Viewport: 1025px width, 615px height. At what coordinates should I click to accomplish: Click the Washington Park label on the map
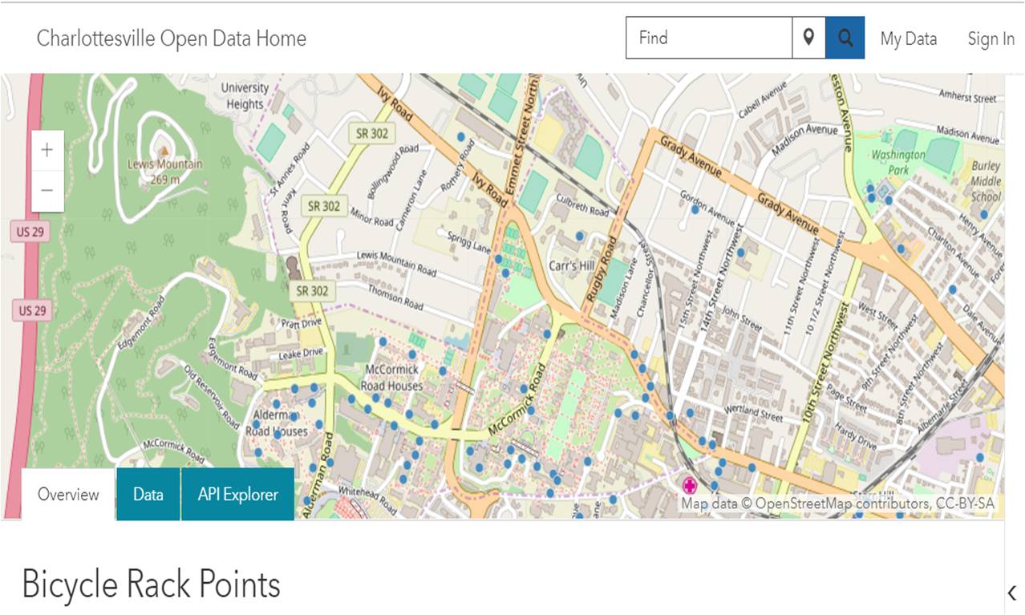tap(898, 162)
